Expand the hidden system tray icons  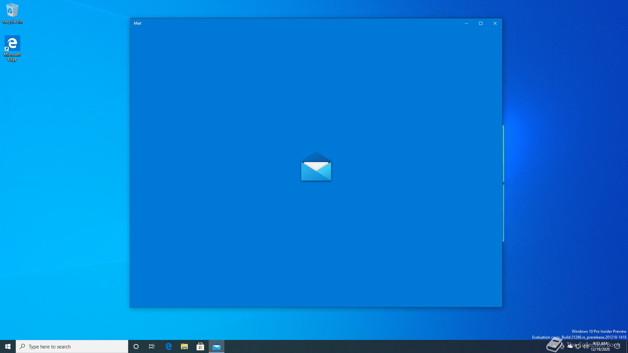coord(554,346)
